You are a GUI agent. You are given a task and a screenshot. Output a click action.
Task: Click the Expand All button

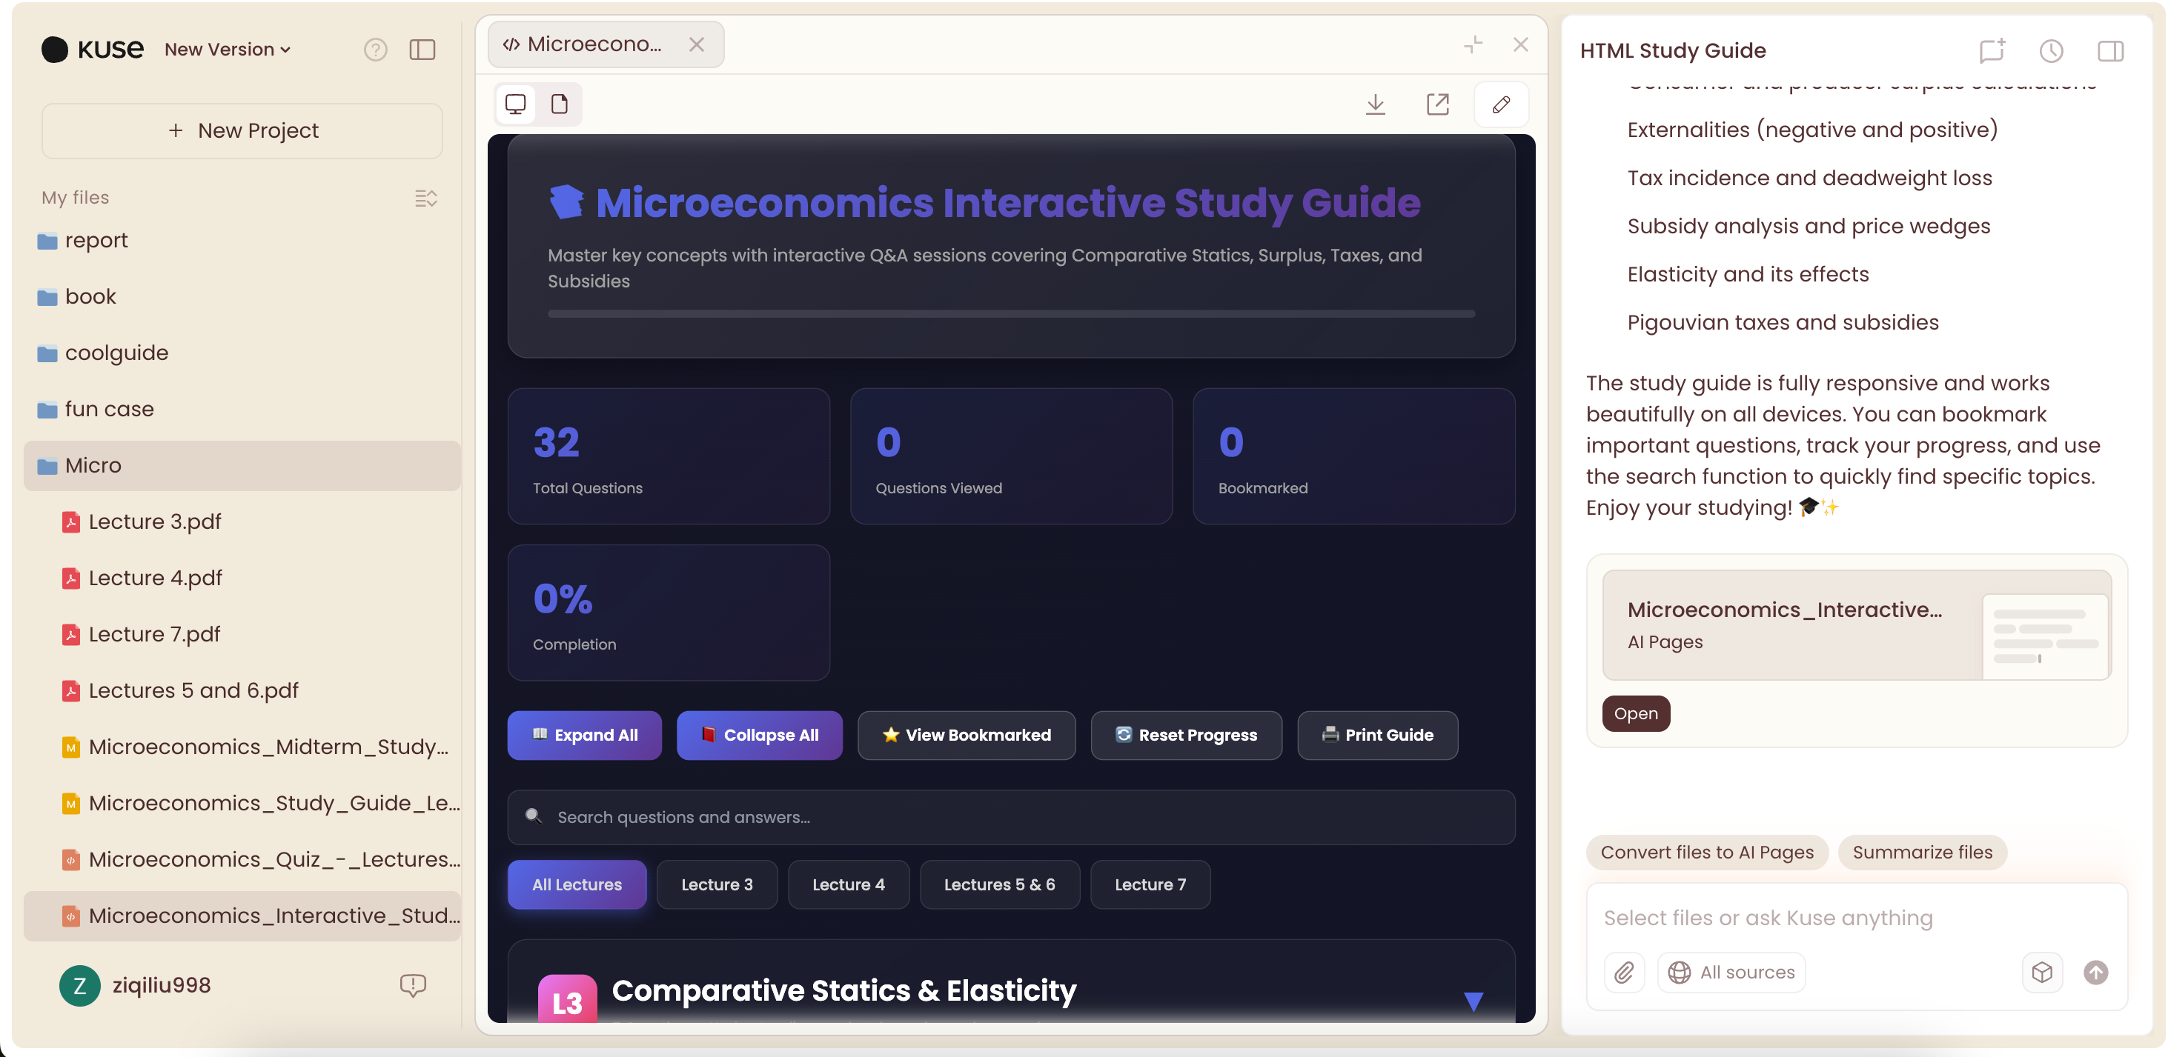(584, 735)
